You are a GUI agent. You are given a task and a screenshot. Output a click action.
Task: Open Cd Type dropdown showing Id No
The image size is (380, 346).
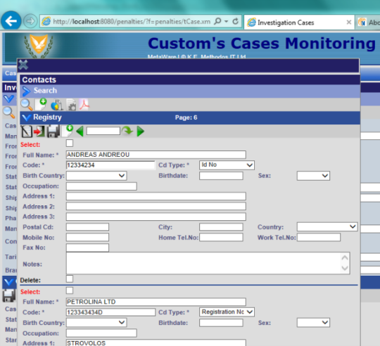click(x=227, y=165)
